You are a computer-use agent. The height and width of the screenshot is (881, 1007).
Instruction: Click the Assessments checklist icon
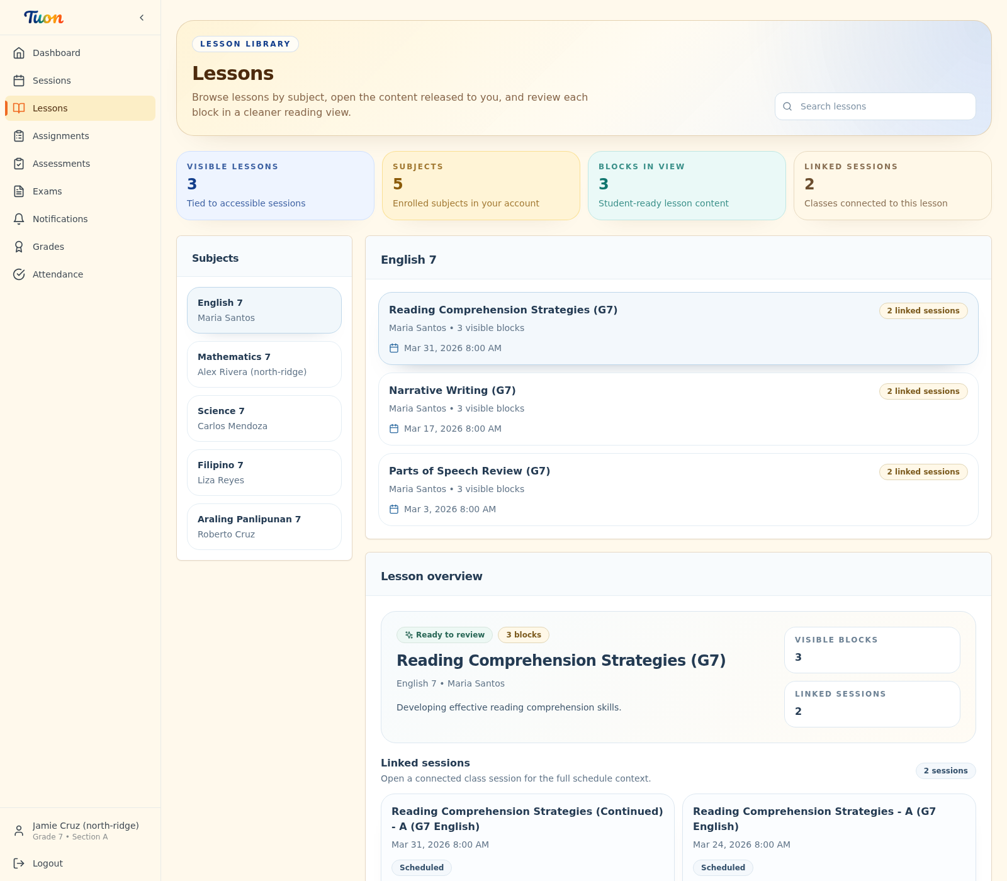click(19, 164)
